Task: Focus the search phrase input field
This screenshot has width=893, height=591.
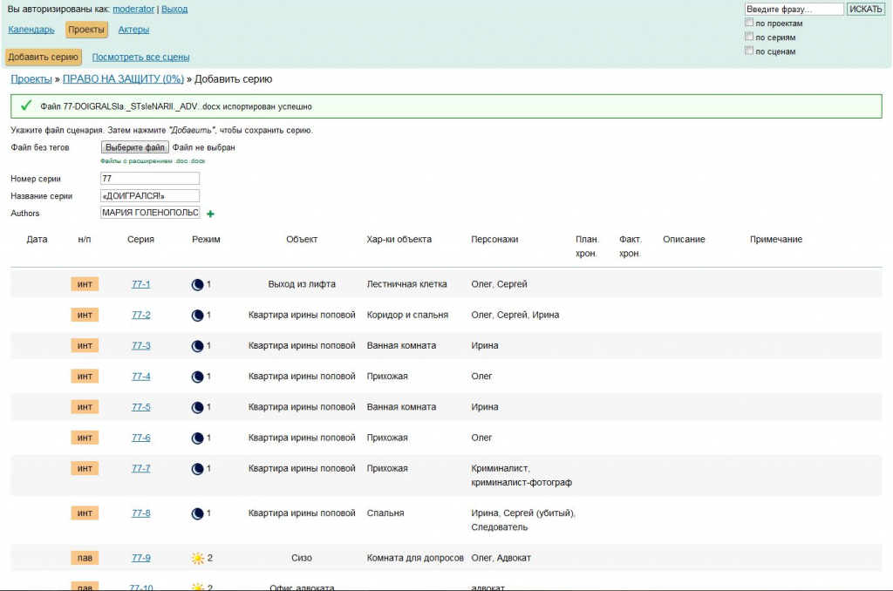Action: [x=794, y=9]
